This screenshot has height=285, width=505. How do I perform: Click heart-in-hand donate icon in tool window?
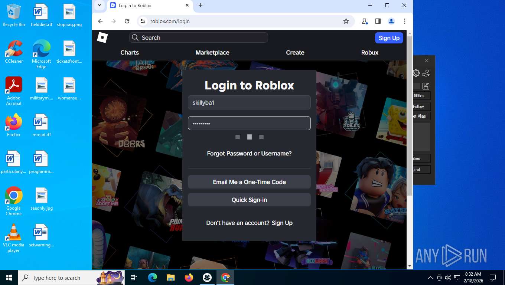426,73
